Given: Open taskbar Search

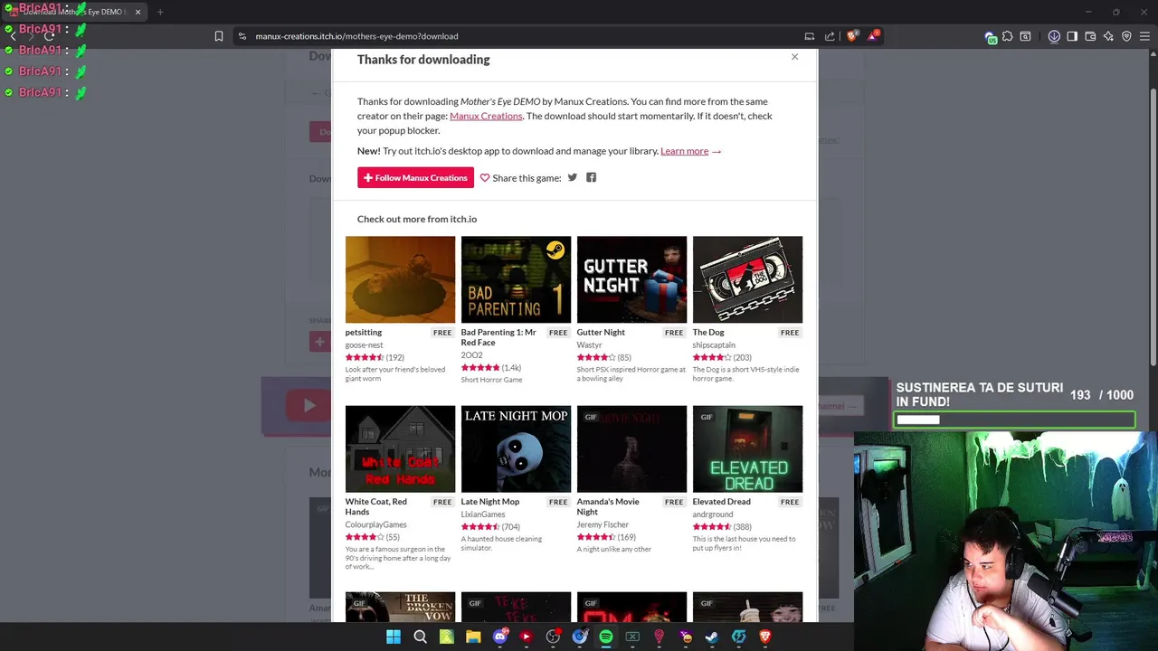Looking at the screenshot, I should point(420,637).
